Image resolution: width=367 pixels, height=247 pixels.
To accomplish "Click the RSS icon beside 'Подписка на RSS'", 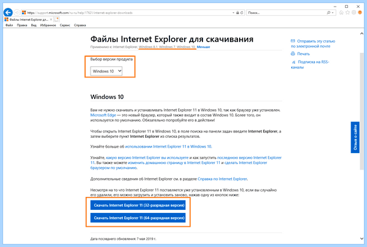I will (294, 62).
